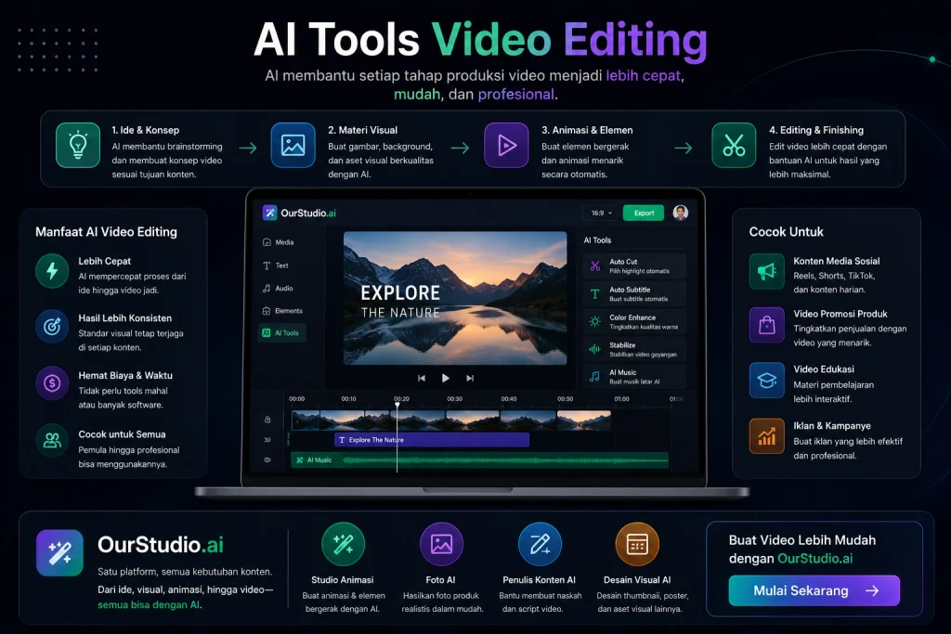Click the Cocok Untuk heading
This screenshot has width=951, height=634.
coord(786,231)
